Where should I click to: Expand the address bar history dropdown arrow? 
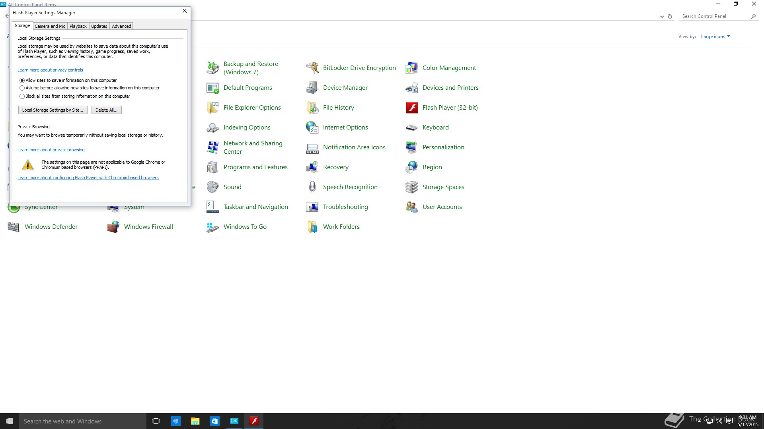tap(662, 17)
